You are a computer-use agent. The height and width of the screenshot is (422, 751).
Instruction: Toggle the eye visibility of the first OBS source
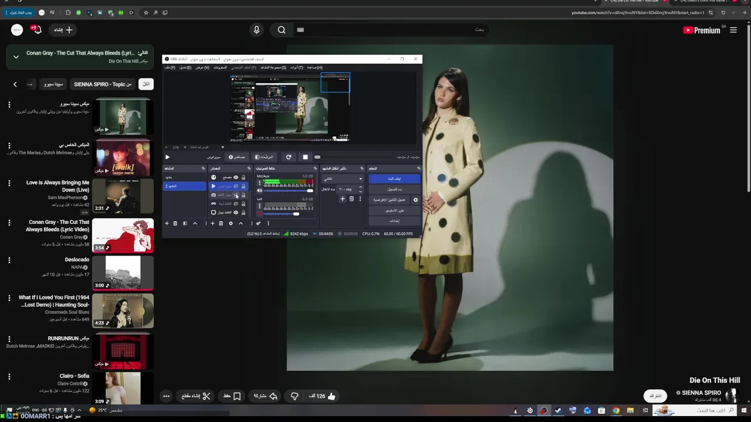(236, 178)
